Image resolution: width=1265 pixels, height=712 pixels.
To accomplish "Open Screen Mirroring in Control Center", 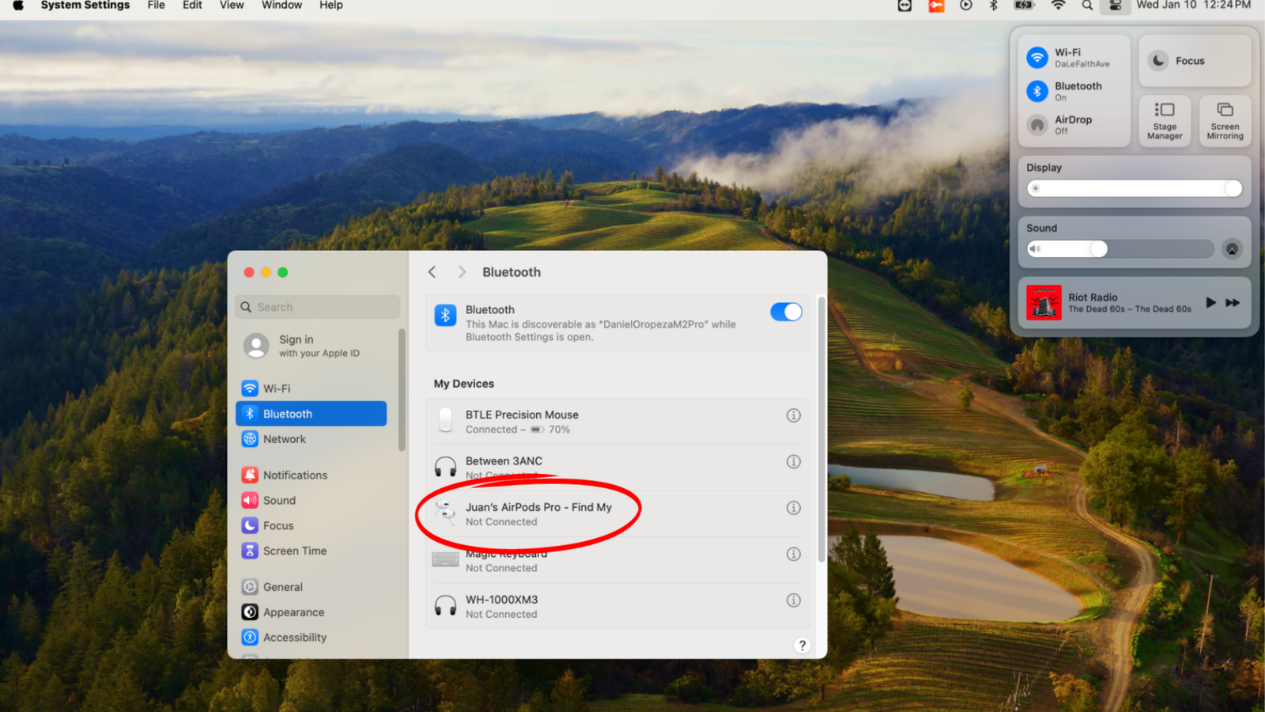I will point(1225,121).
